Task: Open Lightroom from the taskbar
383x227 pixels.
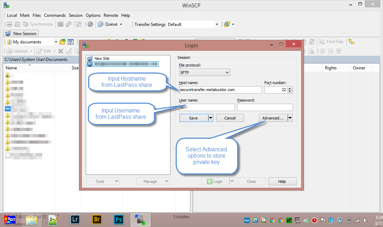Action: click(75, 220)
